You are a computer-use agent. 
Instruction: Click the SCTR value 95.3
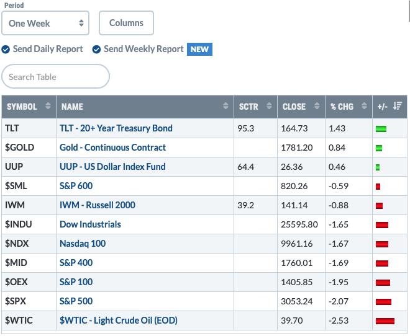(245, 128)
